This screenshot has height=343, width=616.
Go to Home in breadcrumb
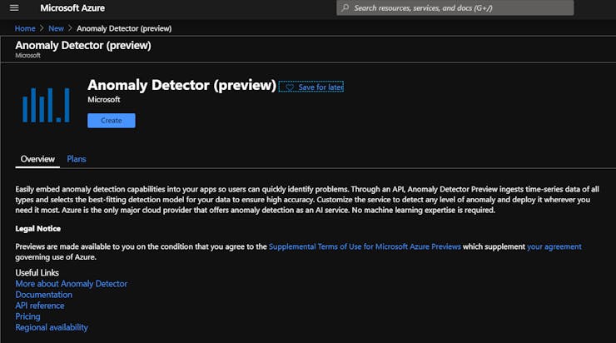click(25, 28)
